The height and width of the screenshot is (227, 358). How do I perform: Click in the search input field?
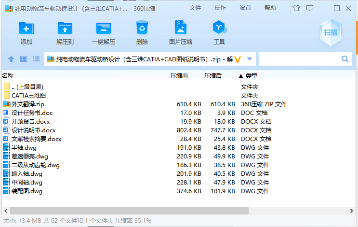point(300,59)
